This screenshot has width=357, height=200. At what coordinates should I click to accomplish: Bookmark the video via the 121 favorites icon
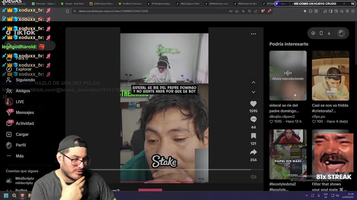(253, 136)
